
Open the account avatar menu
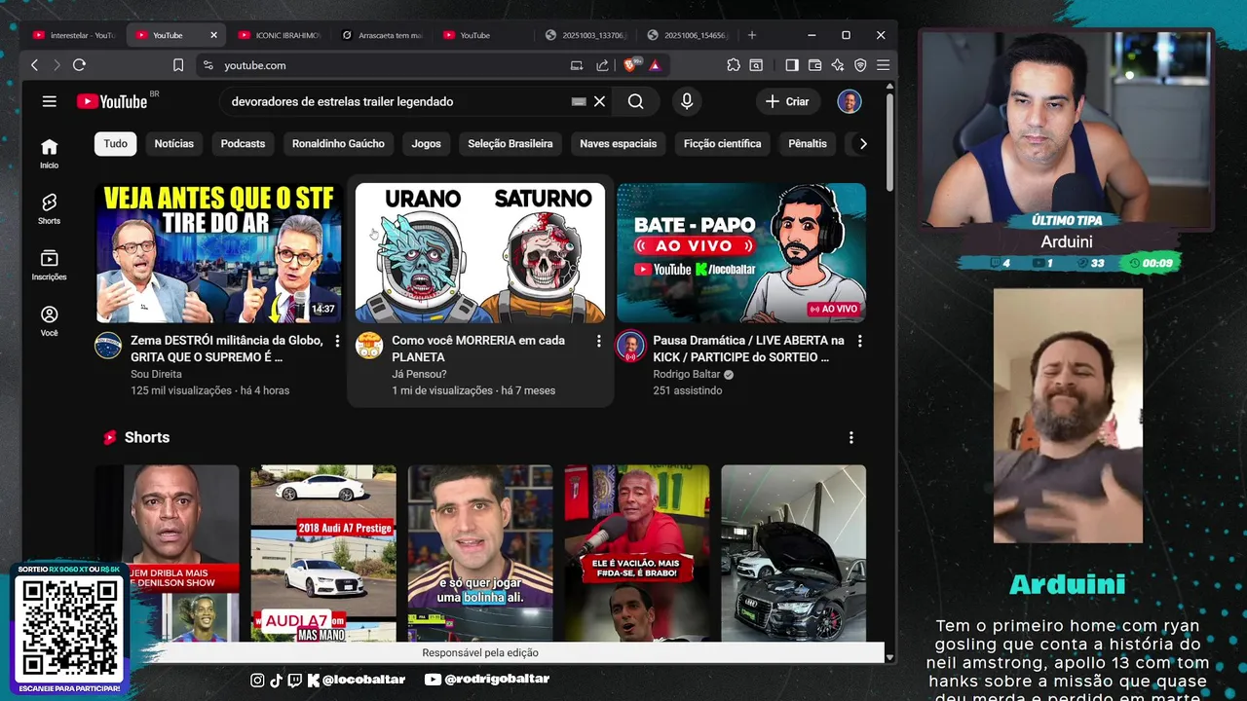(850, 101)
